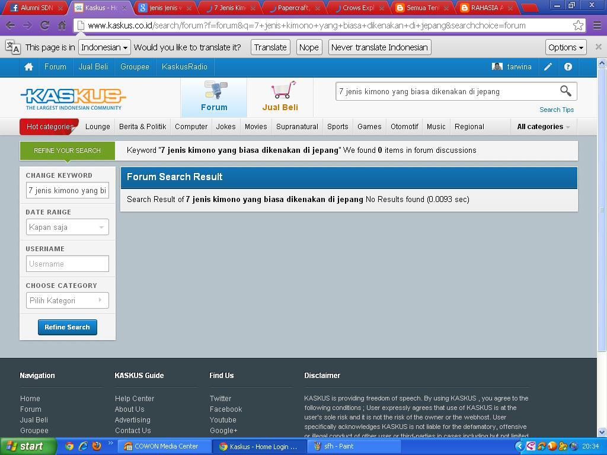Select the Supranatural category

(297, 127)
